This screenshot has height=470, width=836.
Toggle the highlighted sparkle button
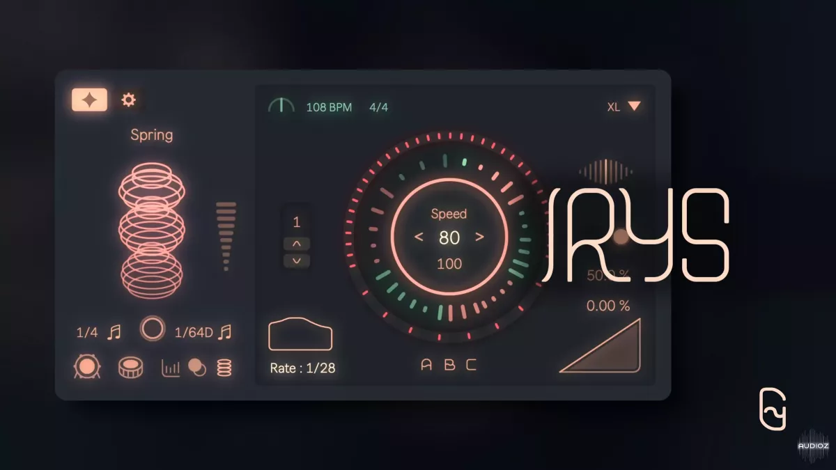point(90,100)
